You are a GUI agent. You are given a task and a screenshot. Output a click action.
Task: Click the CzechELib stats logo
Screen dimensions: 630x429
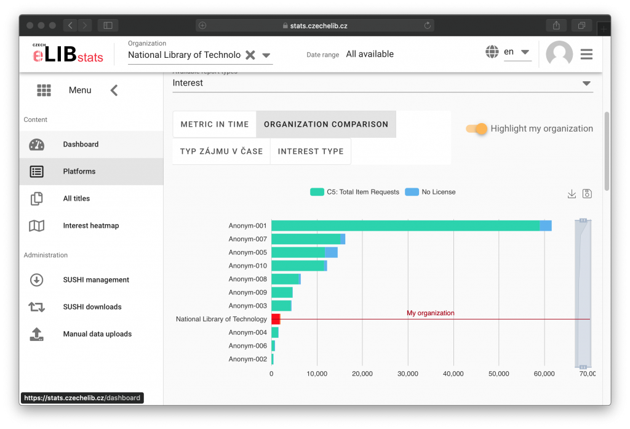point(68,54)
